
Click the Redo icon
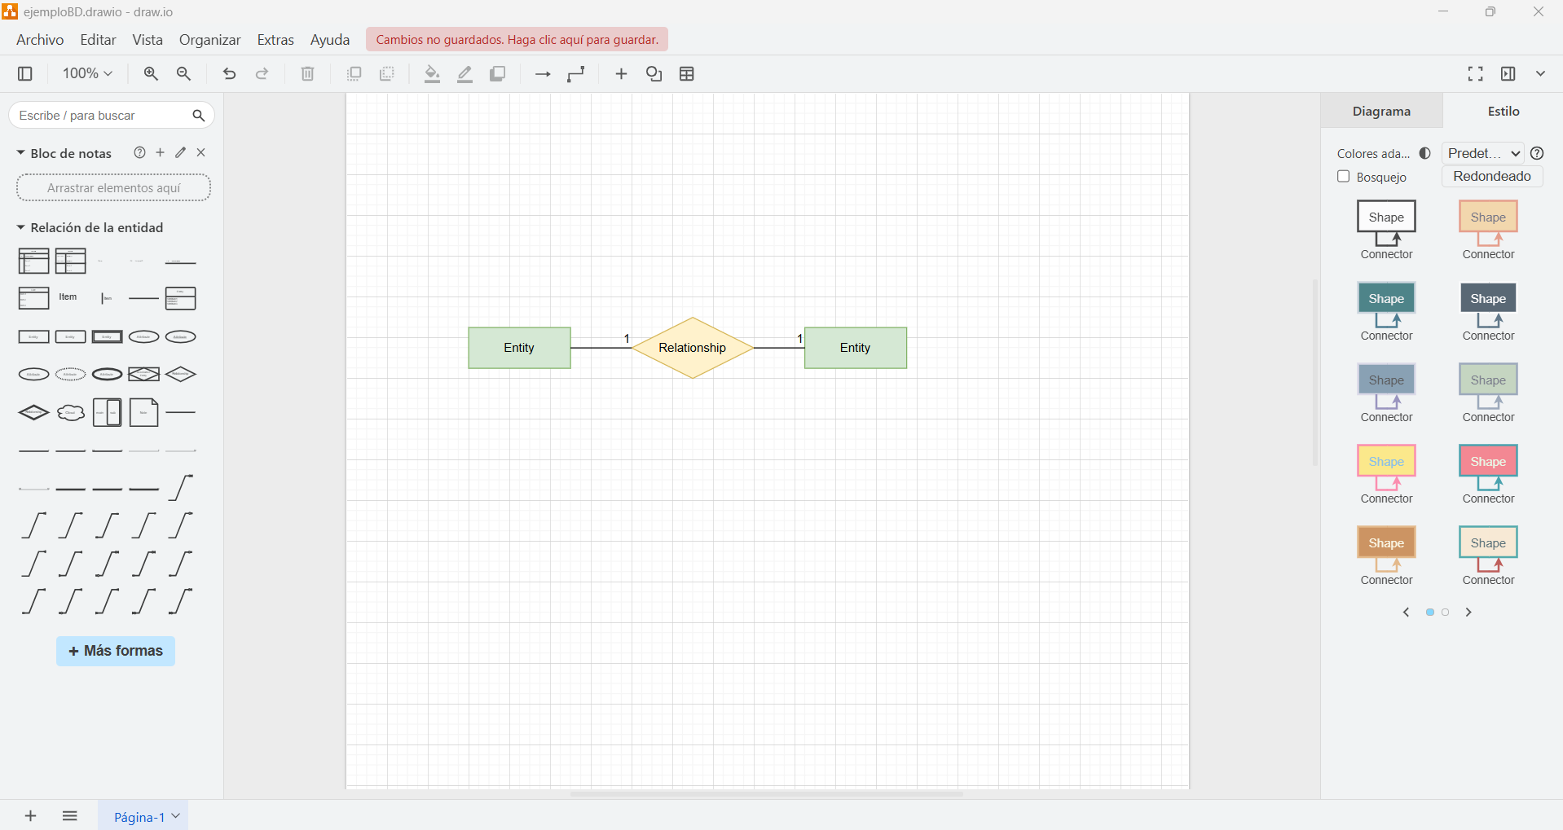click(262, 73)
